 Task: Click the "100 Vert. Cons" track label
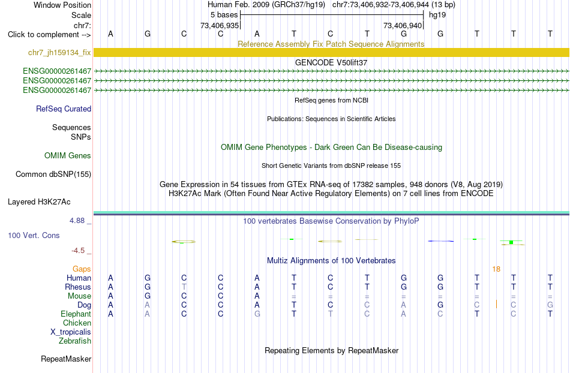tap(34, 235)
